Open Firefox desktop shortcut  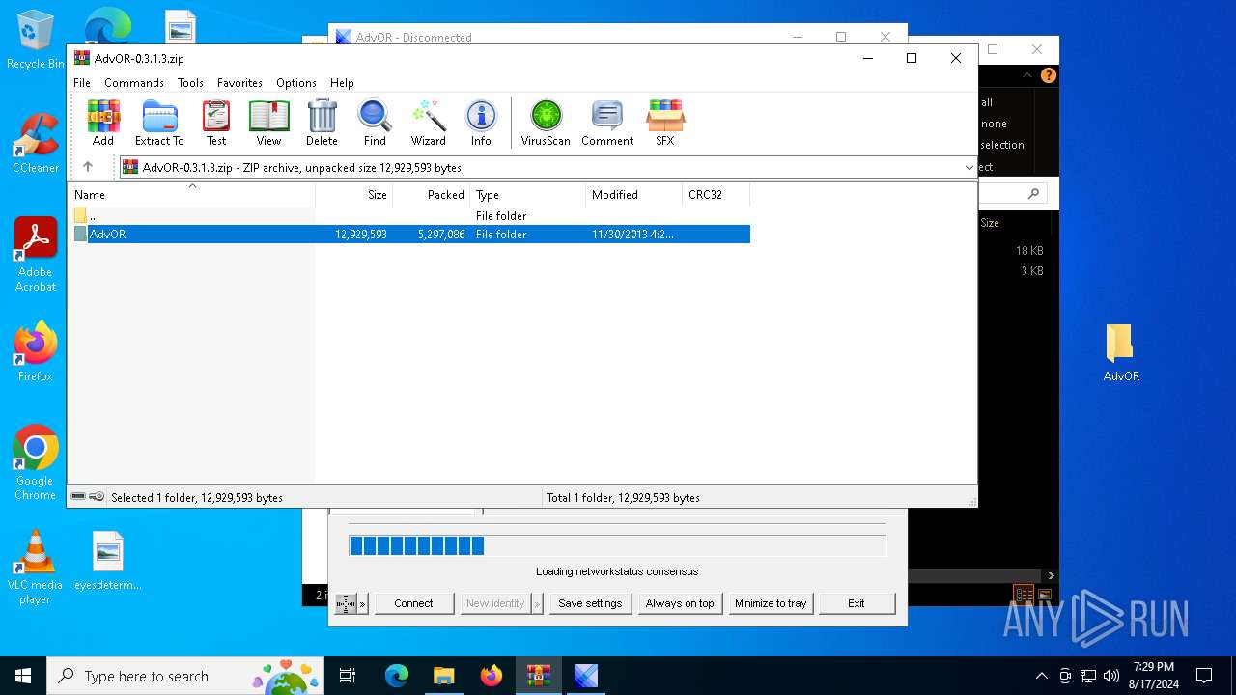[x=35, y=352]
